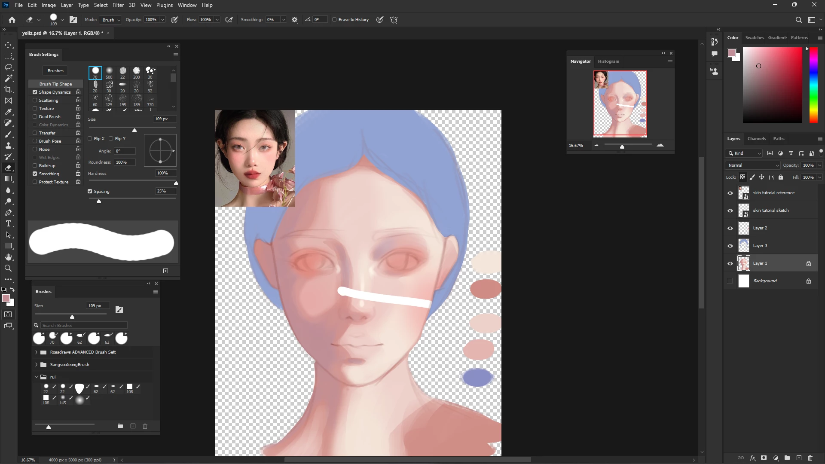Image resolution: width=825 pixels, height=464 pixels.
Task: Select the Type tool
Action: coord(8,224)
